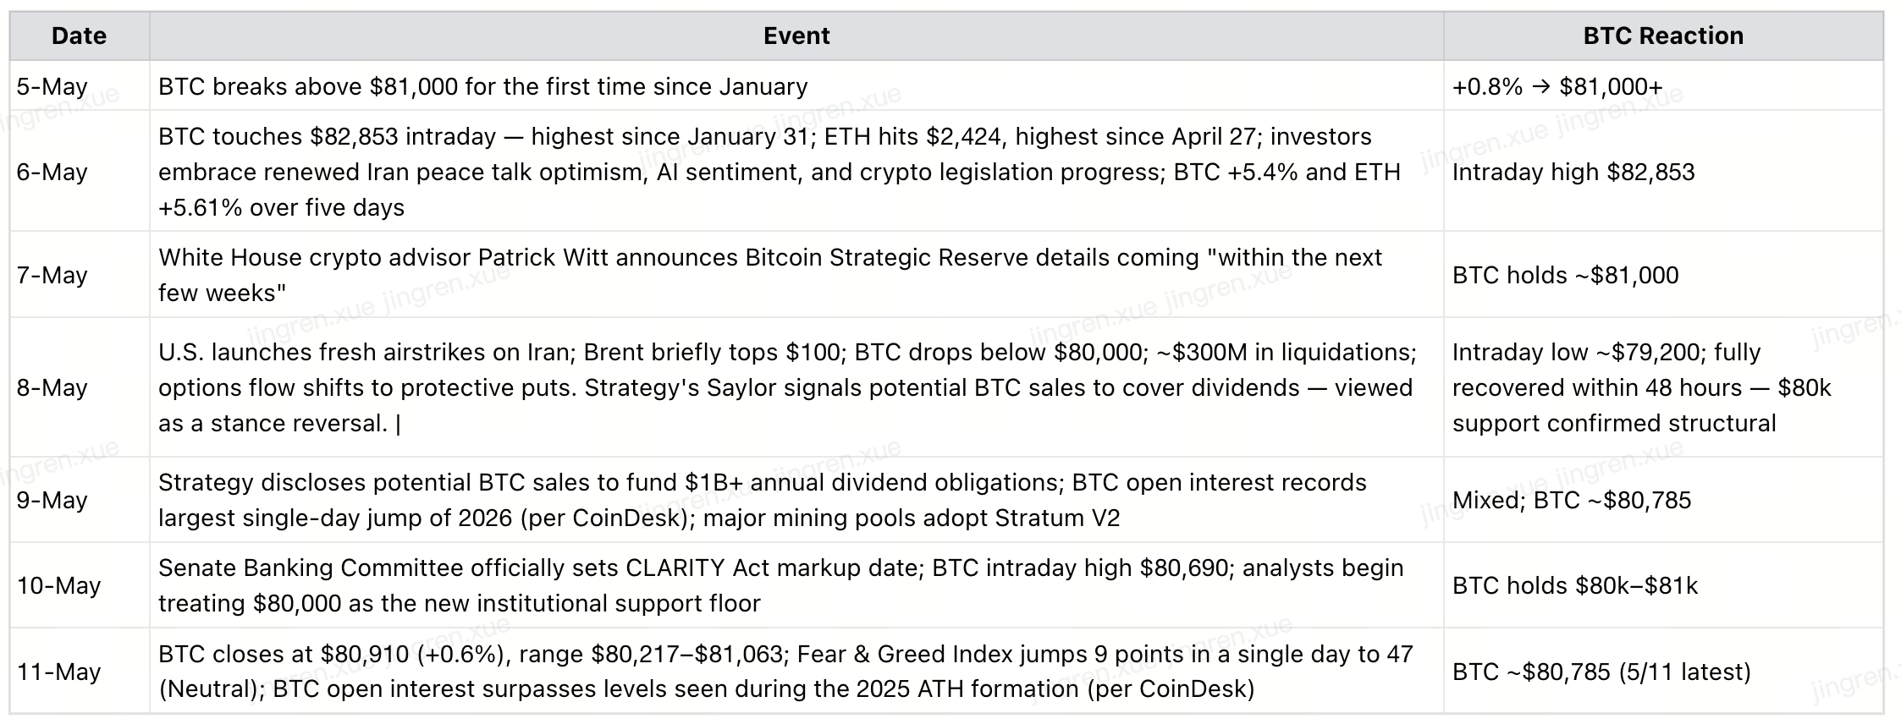The width and height of the screenshot is (1901, 724).
Task: Click the 'Mixed; BTC ~$80,785' reaction cell
Action: (1663, 499)
